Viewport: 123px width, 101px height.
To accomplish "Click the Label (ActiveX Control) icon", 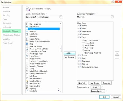I will (x=27, y=71).
